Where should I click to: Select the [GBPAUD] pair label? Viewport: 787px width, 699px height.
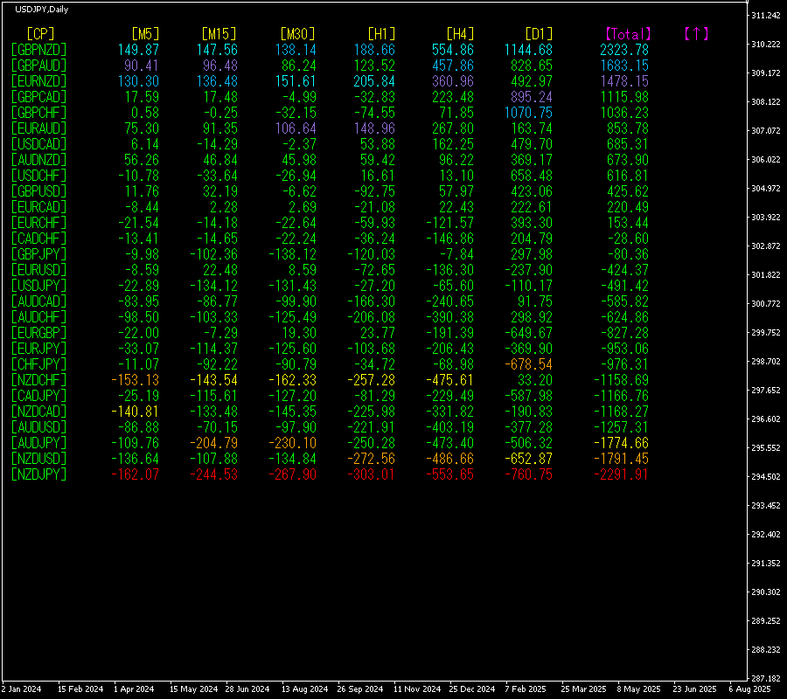pos(39,66)
